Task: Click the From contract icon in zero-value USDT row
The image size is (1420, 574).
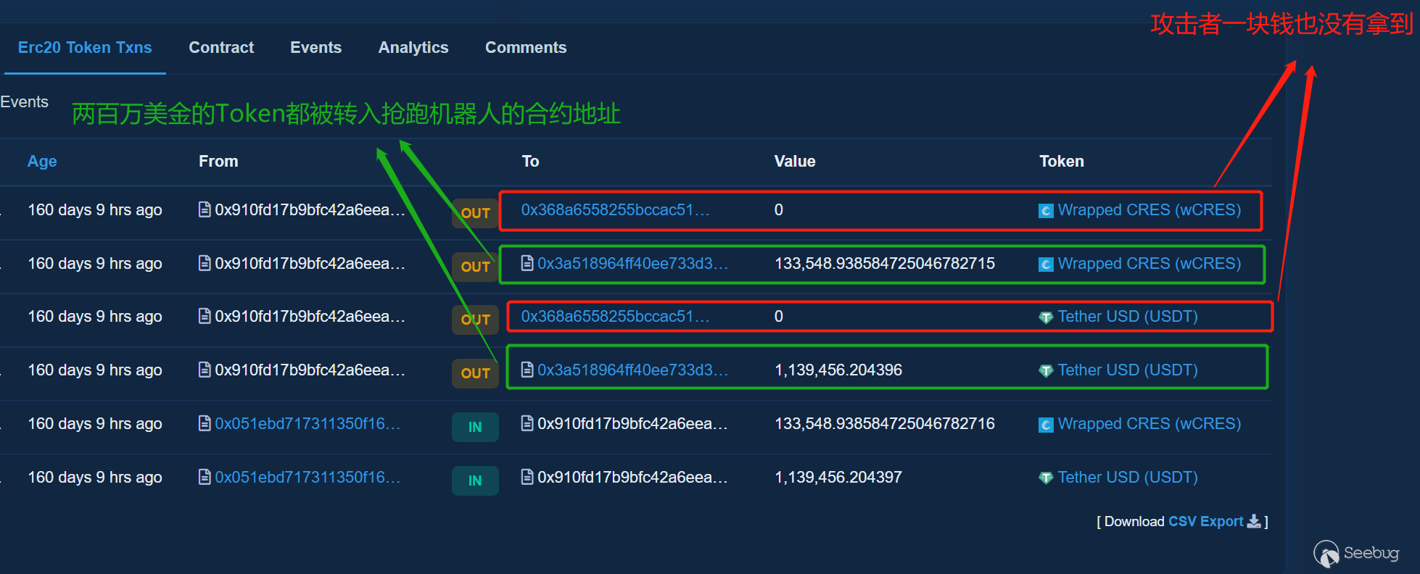Action: (x=205, y=316)
